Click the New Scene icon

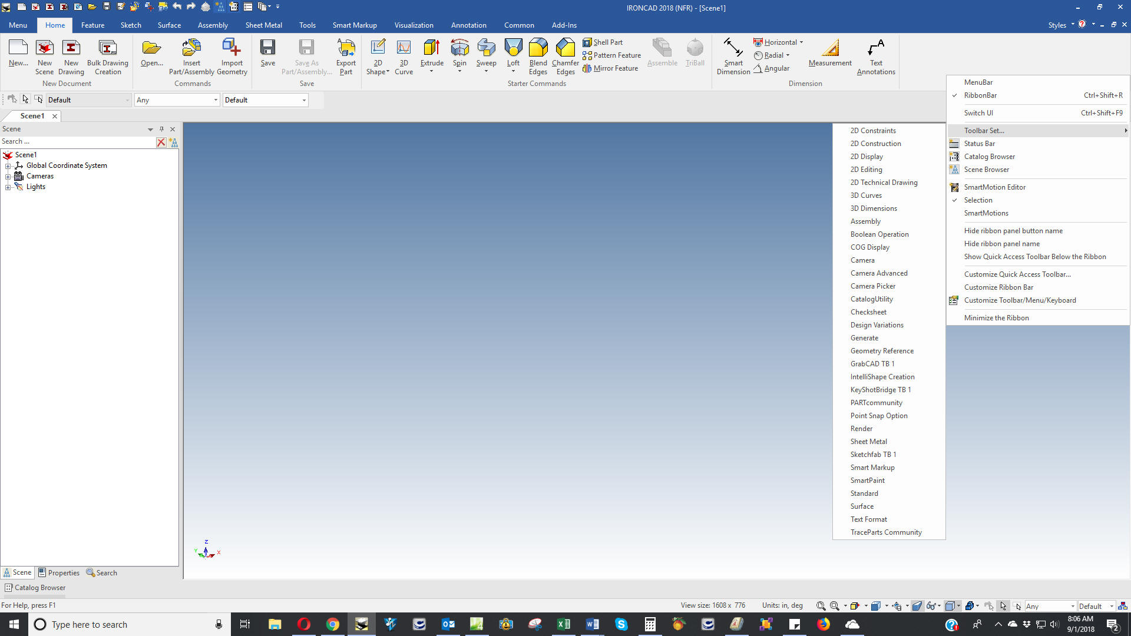point(44,57)
